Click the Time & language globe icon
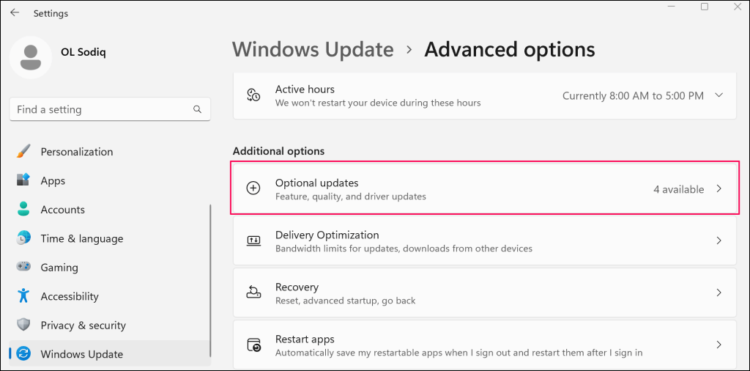 [23, 238]
